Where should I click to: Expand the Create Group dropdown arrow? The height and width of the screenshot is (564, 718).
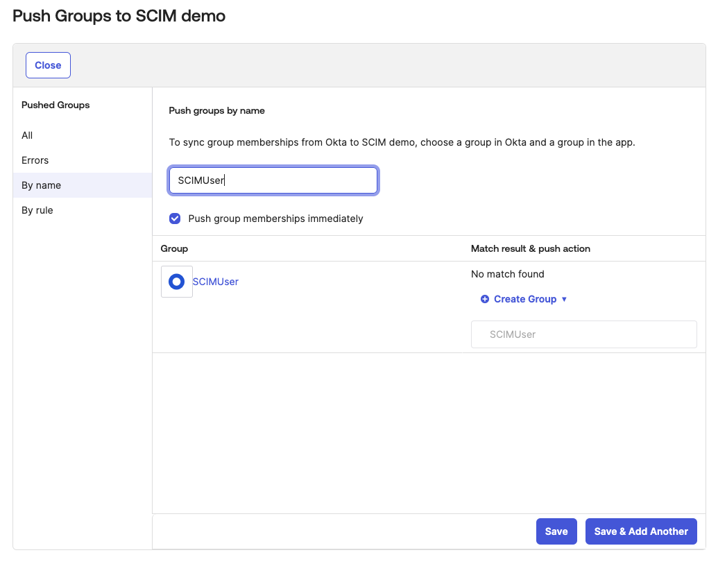[564, 299]
